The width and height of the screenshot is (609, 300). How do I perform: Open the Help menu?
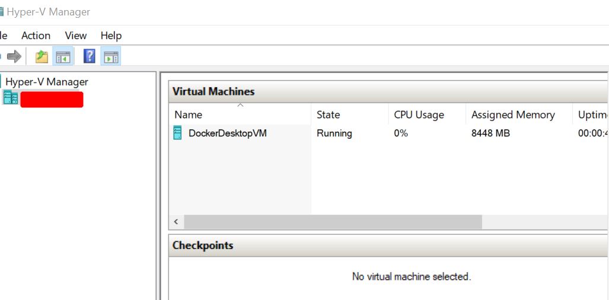[111, 36]
